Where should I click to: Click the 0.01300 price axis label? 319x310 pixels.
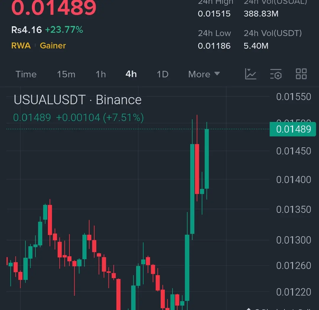(294, 240)
